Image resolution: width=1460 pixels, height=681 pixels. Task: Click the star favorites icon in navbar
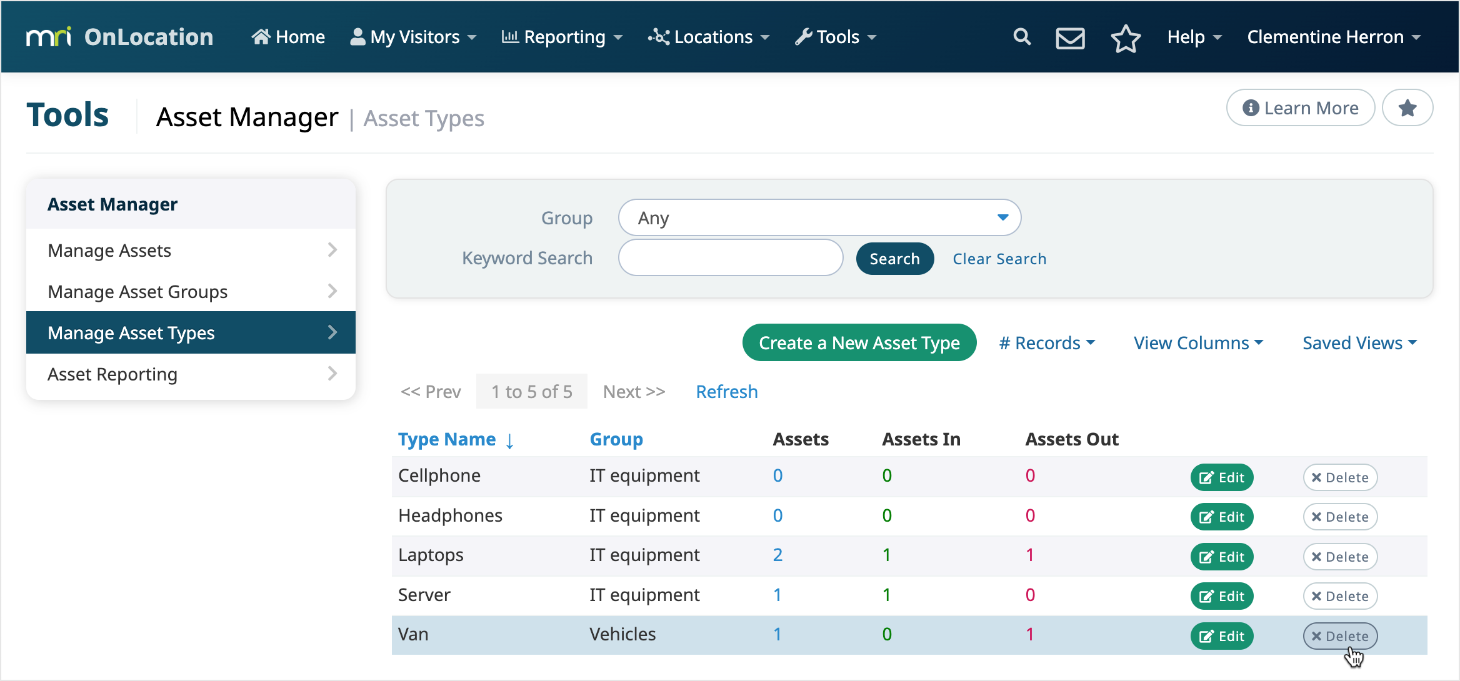click(1125, 38)
